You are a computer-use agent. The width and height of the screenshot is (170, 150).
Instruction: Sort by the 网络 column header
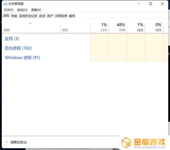click(x=154, y=28)
